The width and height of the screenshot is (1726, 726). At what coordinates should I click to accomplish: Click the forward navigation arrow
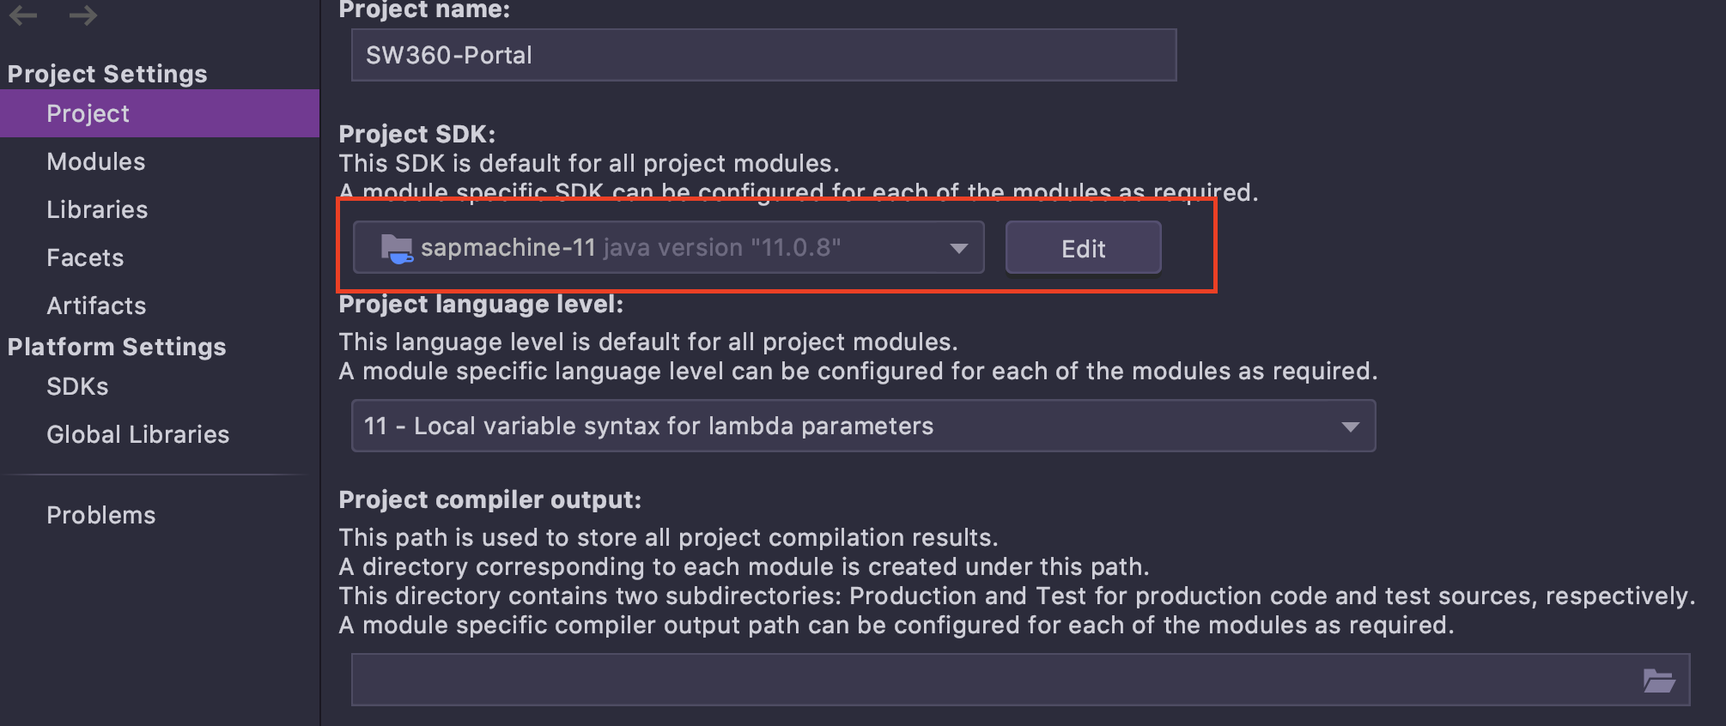pyautogui.click(x=83, y=15)
